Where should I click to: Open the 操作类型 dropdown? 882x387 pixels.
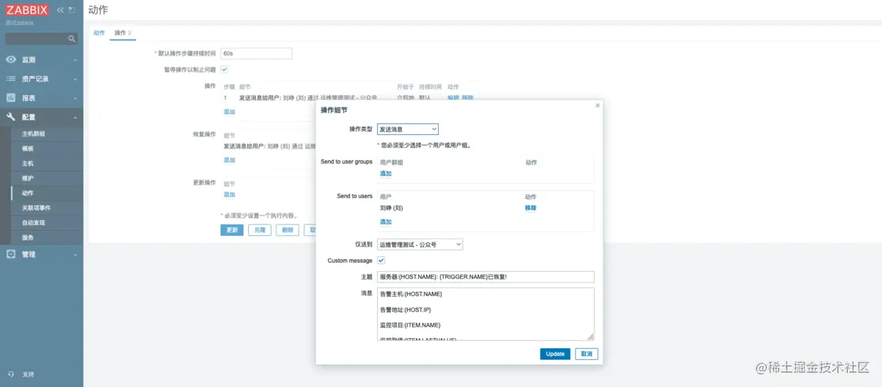coord(408,129)
